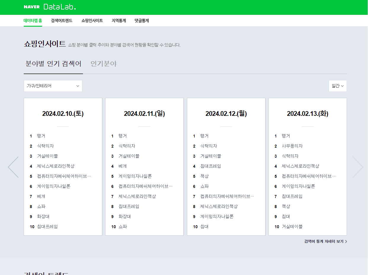Click 베개 in the 2024.02.10 list
This screenshot has width=368, height=275.
tap(41, 196)
